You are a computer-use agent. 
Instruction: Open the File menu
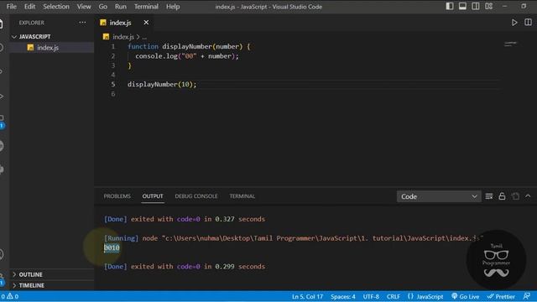coord(11,7)
